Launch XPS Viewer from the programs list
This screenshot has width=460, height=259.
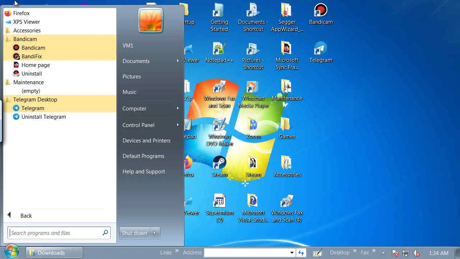click(60, 22)
